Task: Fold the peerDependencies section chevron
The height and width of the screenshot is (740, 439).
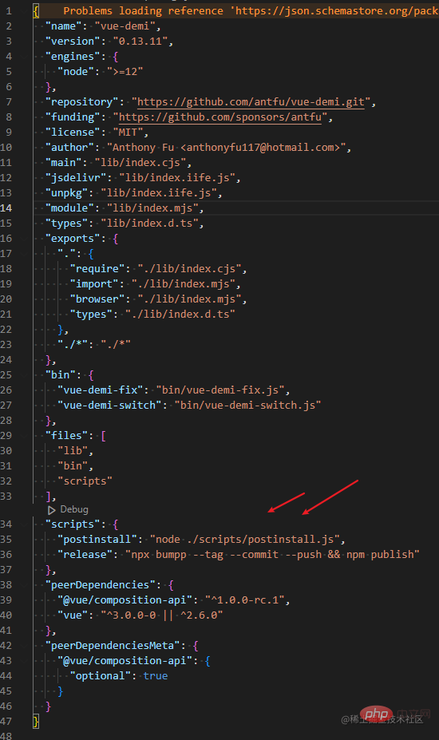Action: pyautogui.click(x=24, y=585)
